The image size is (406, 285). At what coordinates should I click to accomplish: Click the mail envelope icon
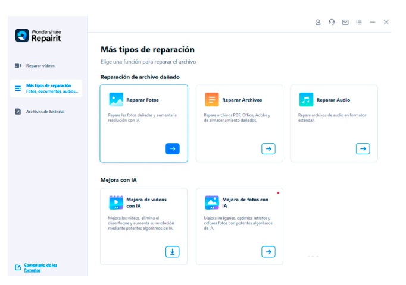pyautogui.click(x=345, y=22)
